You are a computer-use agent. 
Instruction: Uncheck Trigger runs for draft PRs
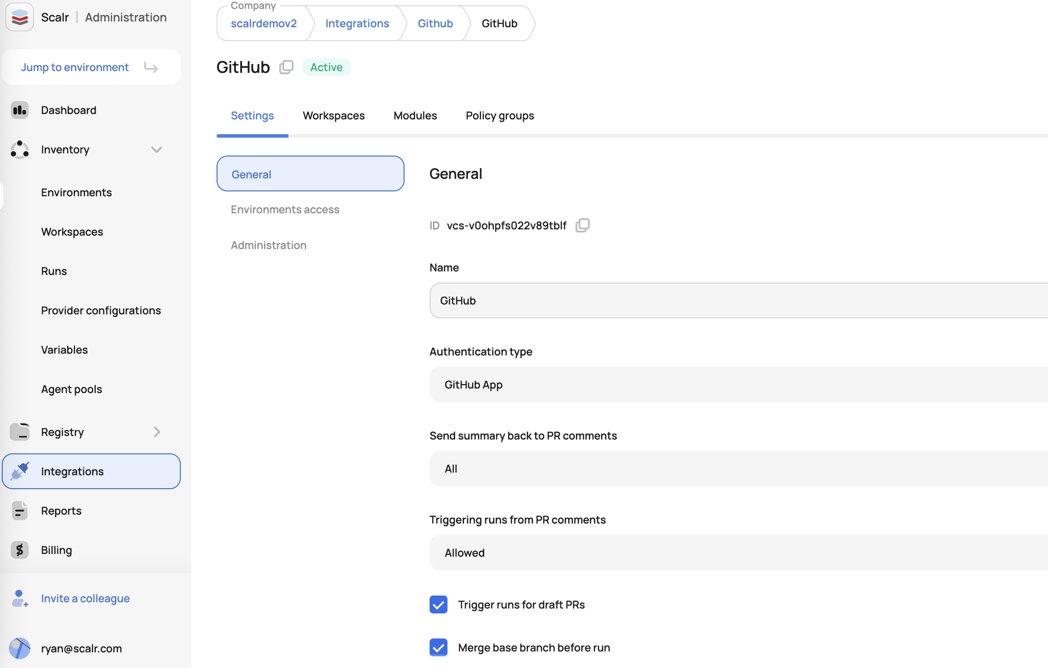pos(439,605)
